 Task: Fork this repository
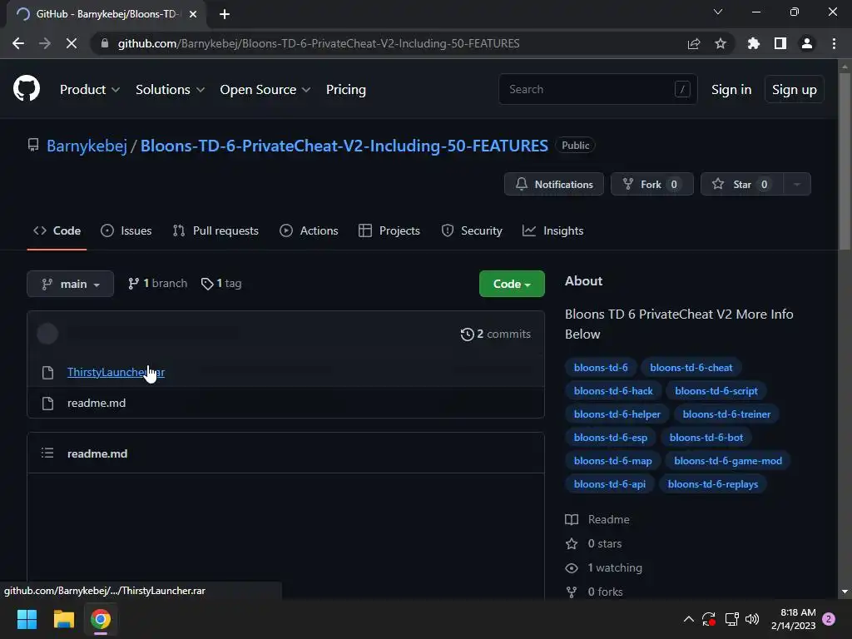tap(652, 184)
